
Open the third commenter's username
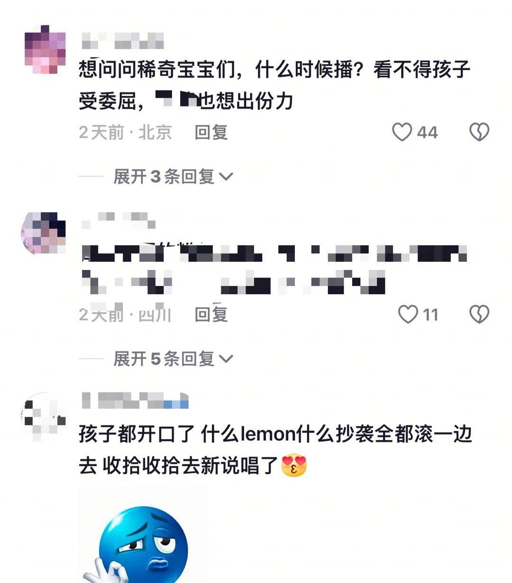pyautogui.click(x=135, y=400)
